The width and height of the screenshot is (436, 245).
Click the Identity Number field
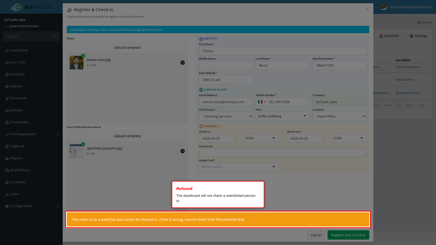coord(340,65)
